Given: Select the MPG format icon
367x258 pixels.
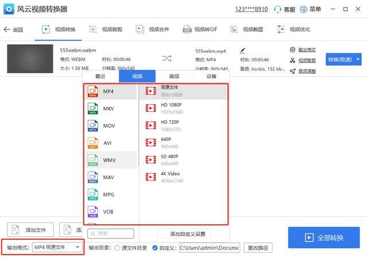Looking at the screenshot, I should point(93,194).
